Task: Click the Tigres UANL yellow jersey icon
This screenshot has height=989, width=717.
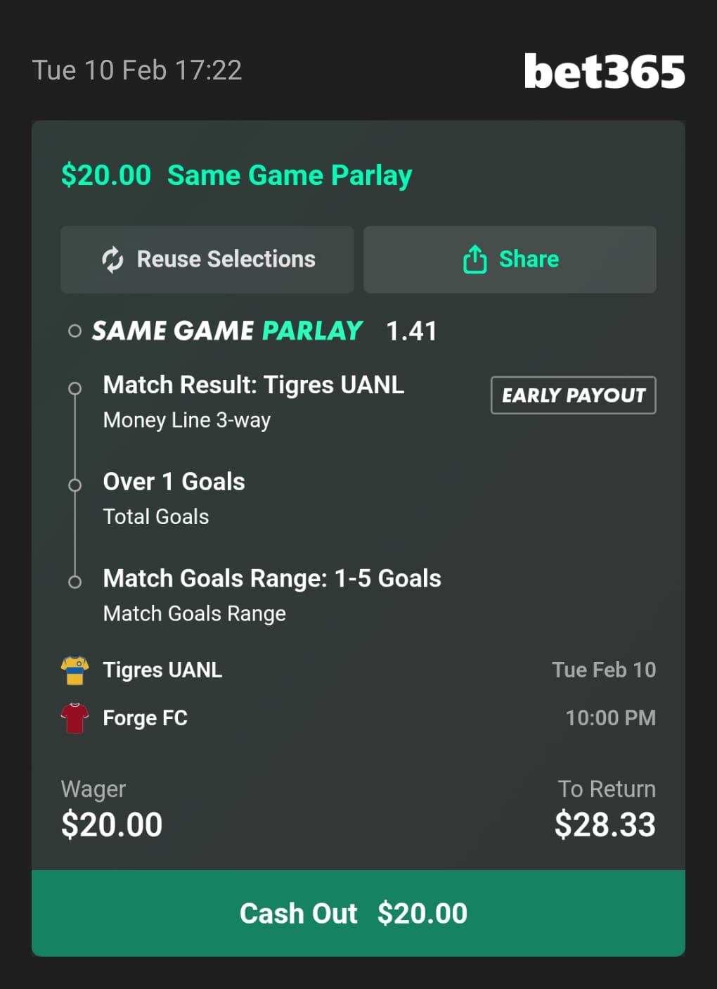Action: (x=75, y=670)
